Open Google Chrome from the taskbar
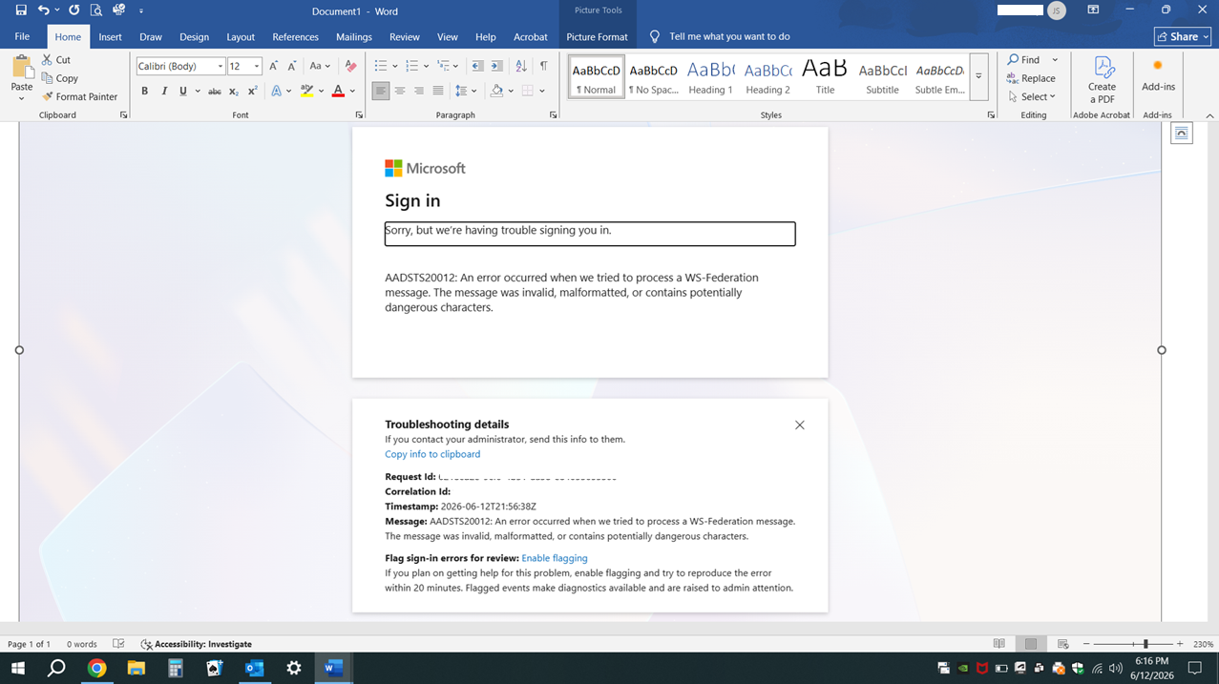 (x=96, y=669)
